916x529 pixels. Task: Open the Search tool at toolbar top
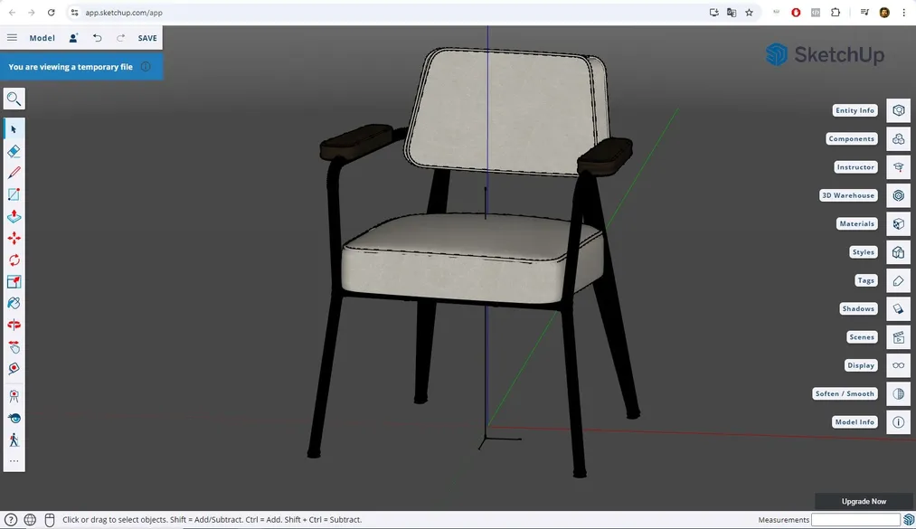[14, 99]
